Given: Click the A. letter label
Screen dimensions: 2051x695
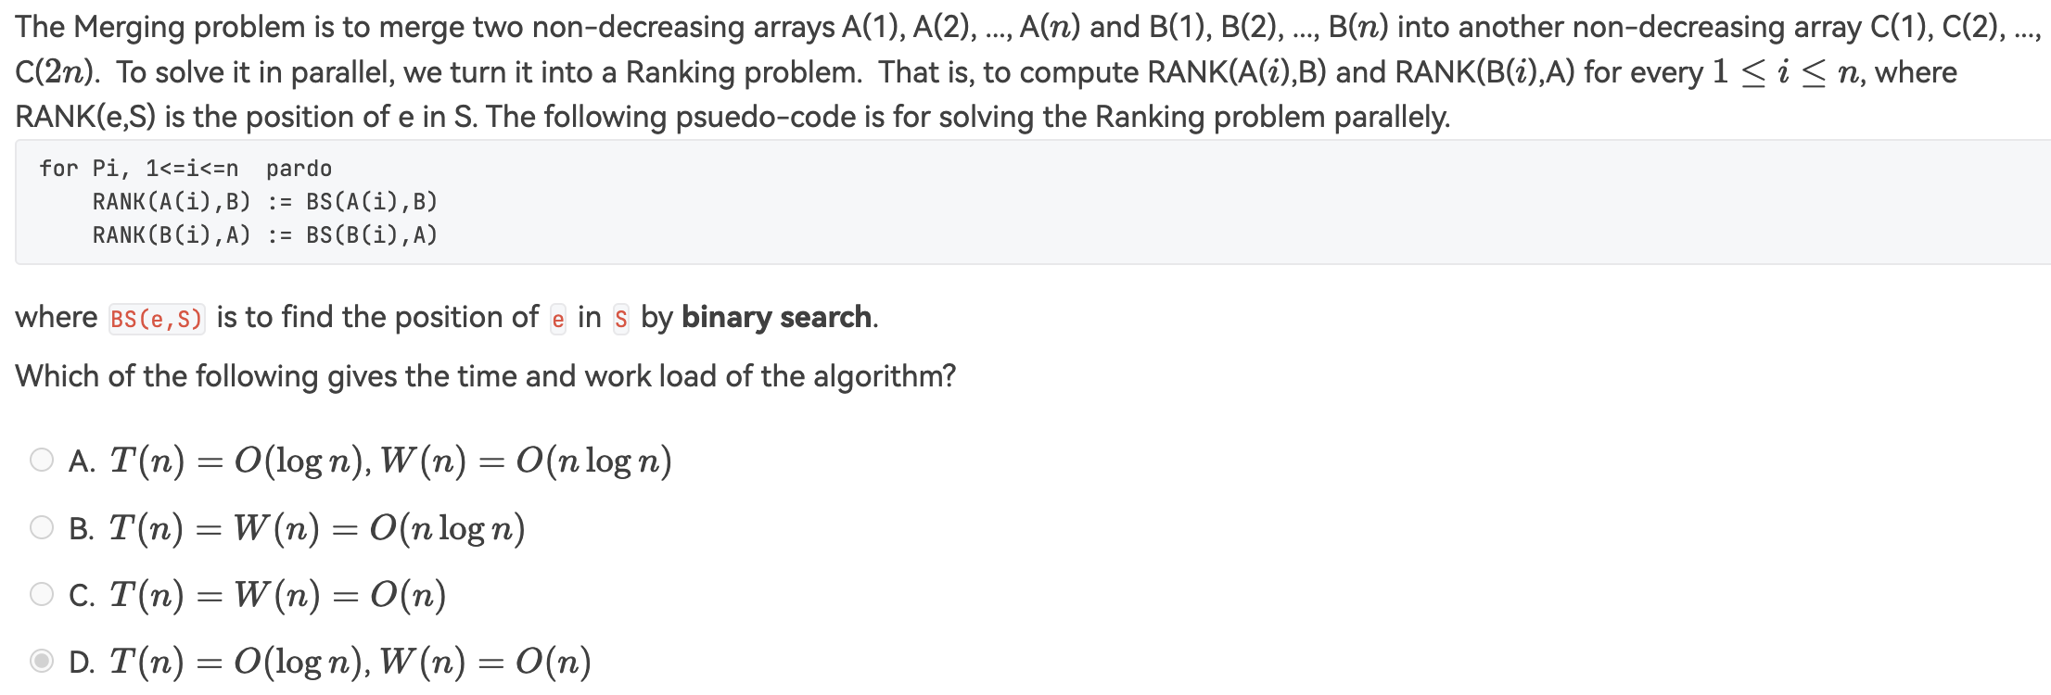Looking at the screenshot, I should point(82,461).
